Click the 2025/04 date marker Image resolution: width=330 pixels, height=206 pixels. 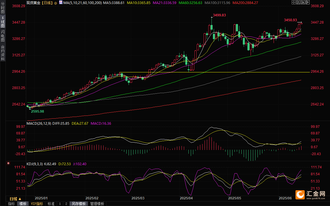coord(186,198)
